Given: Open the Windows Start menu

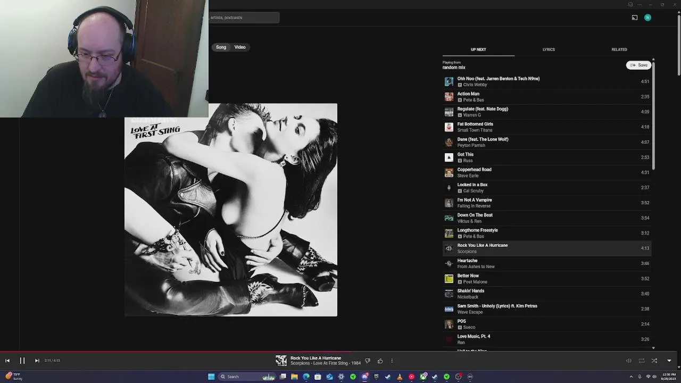Looking at the screenshot, I should click(x=211, y=377).
